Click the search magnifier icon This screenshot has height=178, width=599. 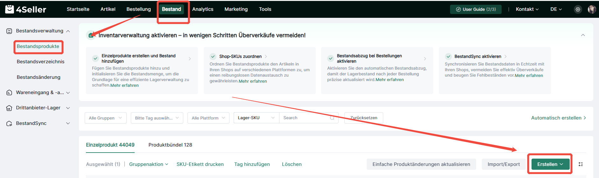pyautogui.click(x=332, y=118)
